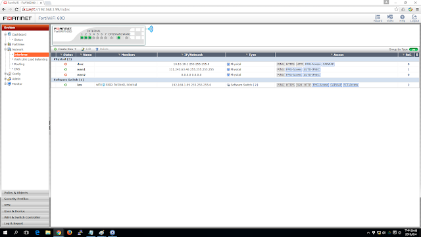
Task: Open Routing under Network
Action: click(19, 65)
